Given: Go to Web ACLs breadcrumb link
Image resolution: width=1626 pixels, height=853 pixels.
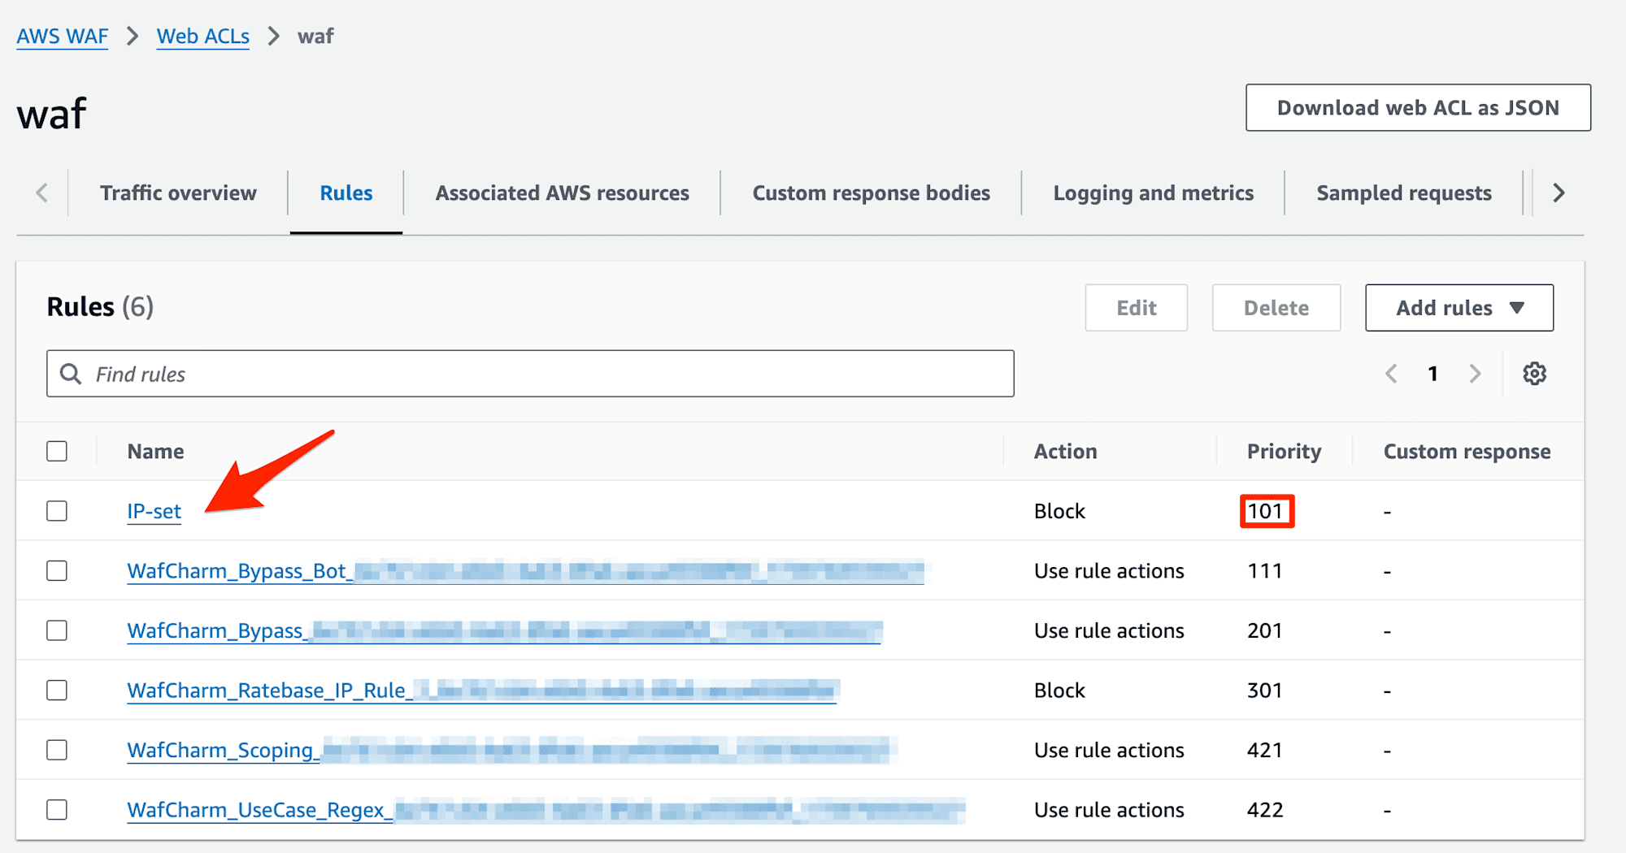Looking at the screenshot, I should coord(203,37).
